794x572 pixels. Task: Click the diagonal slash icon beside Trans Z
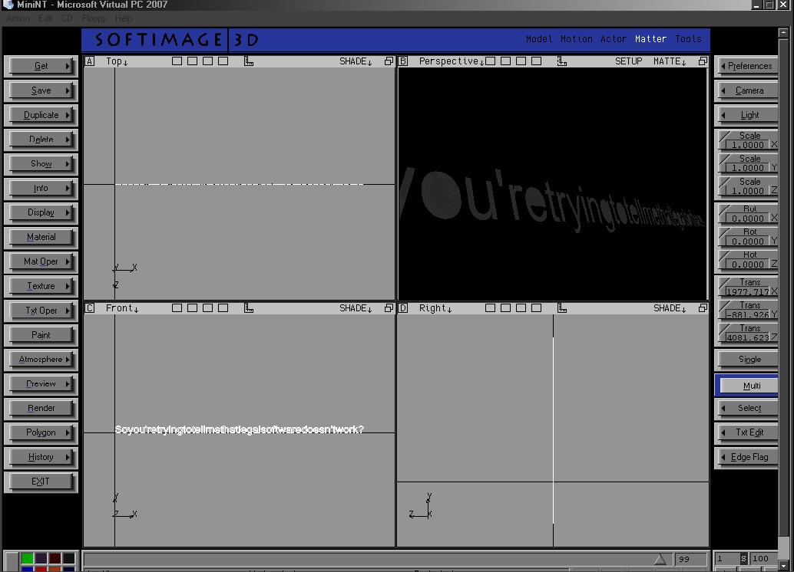coord(725,329)
